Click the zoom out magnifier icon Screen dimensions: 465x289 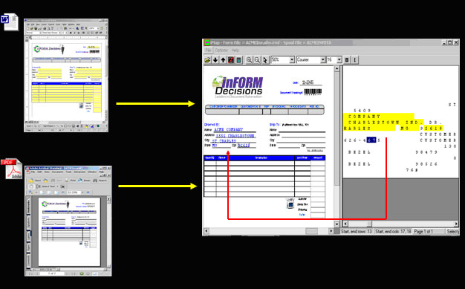coord(257,60)
